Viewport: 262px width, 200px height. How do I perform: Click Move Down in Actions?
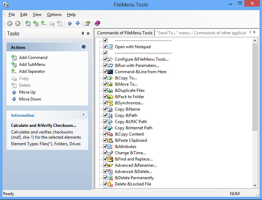click(30, 99)
